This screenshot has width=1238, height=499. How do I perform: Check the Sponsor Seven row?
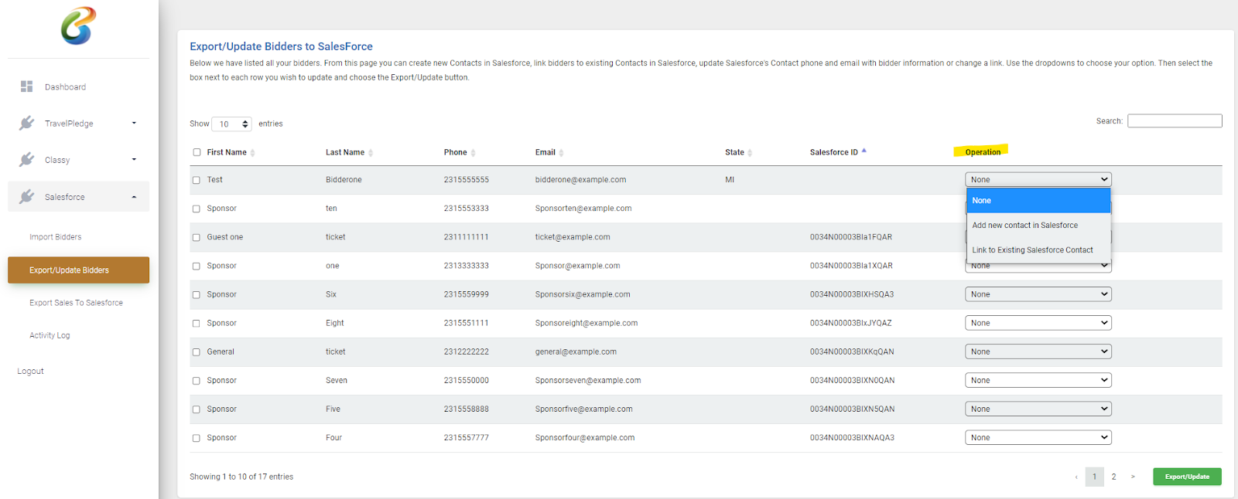[x=197, y=381]
